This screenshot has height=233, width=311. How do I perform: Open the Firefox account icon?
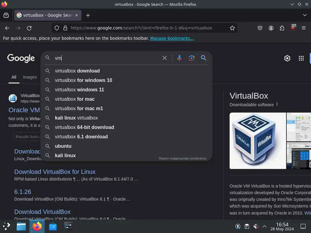271,28
